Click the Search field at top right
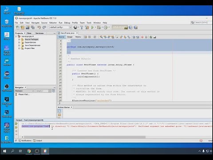This screenshot has height=160, width=213. 201,22
